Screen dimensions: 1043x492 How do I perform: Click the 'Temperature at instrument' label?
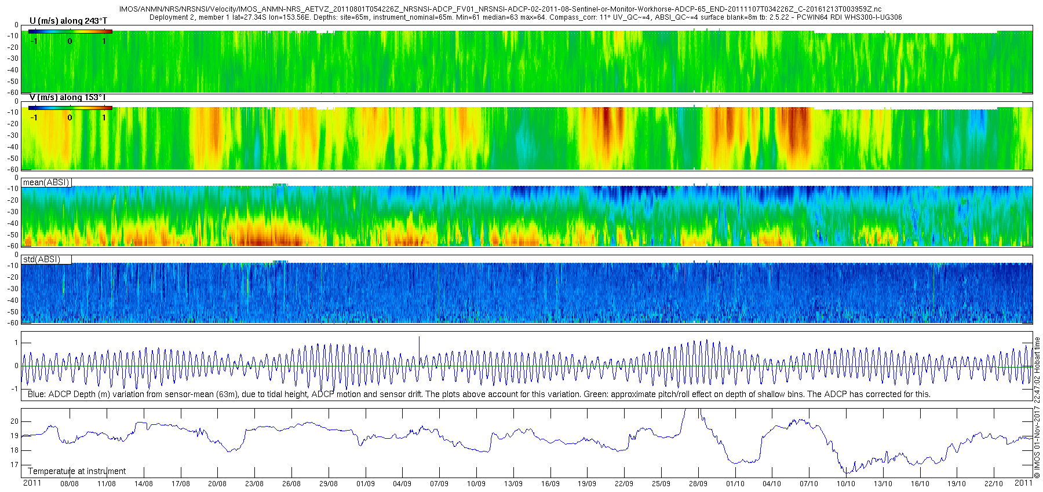pyautogui.click(x=77, y=471)
